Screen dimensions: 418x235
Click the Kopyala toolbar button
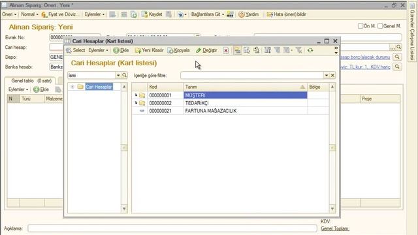click(x=178, y=50)
